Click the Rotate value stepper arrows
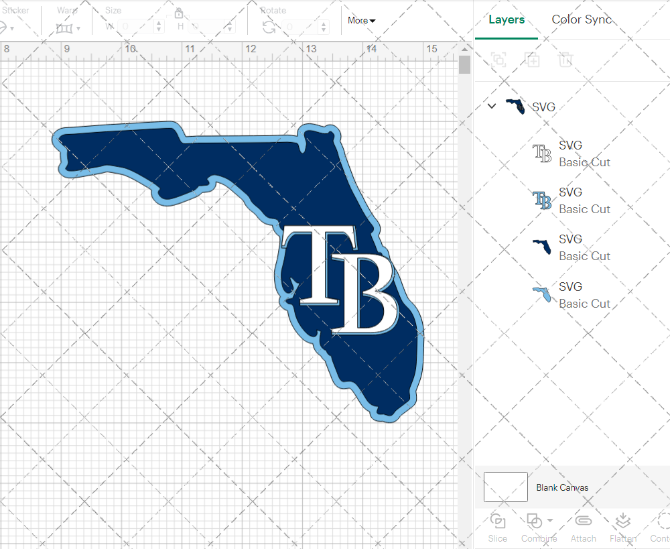This screenshot has width=670, height=549. (324, 27)
